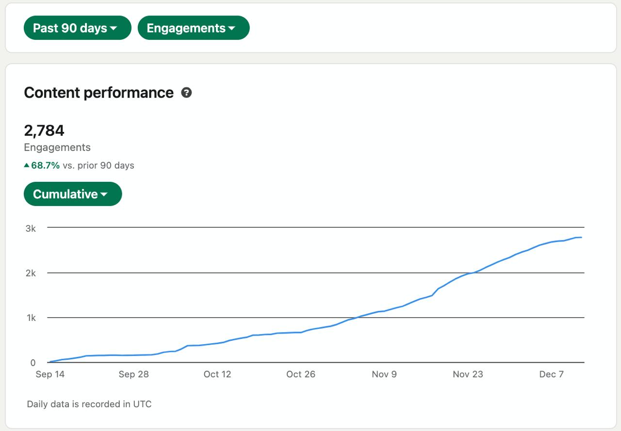Click the Sep 28 date label
The height and width of the screenshot is (431, 621).
tap(133, 374)
